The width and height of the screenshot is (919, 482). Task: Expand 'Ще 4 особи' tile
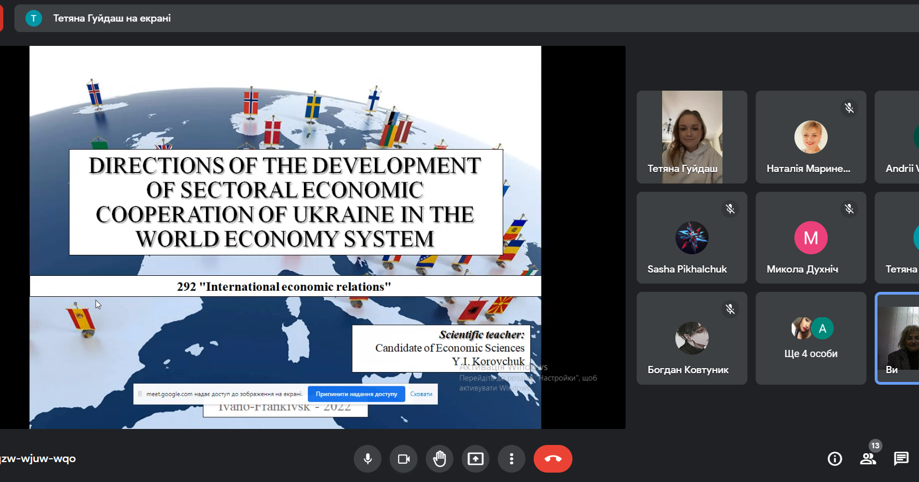click(810, 338)
